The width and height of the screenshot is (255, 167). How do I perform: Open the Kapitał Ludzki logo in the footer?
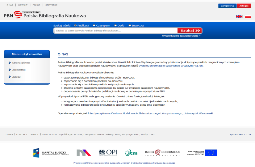point(51,153)
